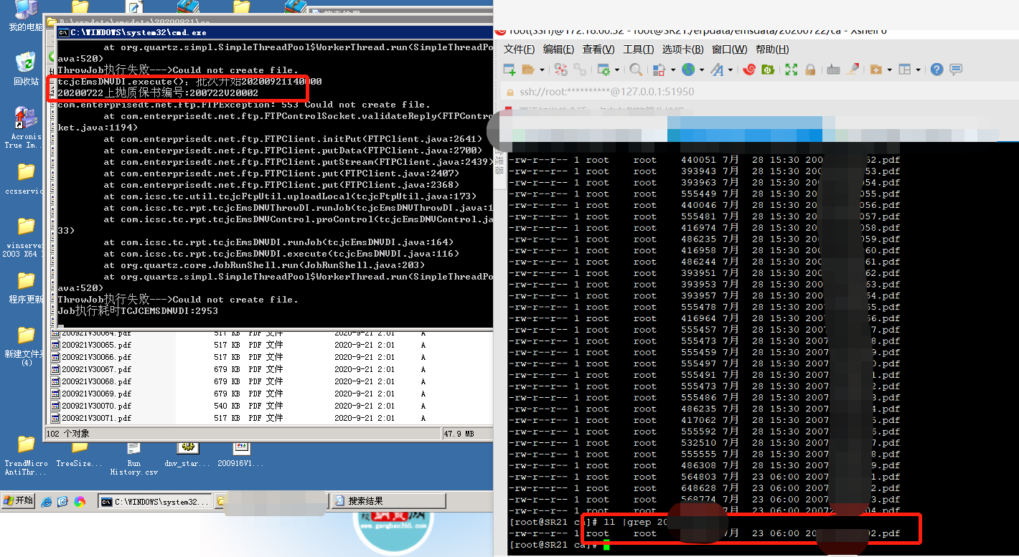This screenshot has width=1019, height=557.
Task: Enable the globe encoding option in Xshell
Action: click(x=687, y=69)
